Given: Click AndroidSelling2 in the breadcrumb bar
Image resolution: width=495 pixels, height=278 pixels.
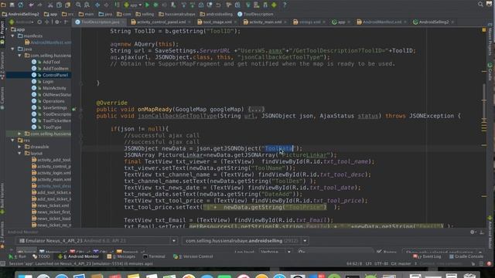Looking at the screenshot, I should (21, 14).
